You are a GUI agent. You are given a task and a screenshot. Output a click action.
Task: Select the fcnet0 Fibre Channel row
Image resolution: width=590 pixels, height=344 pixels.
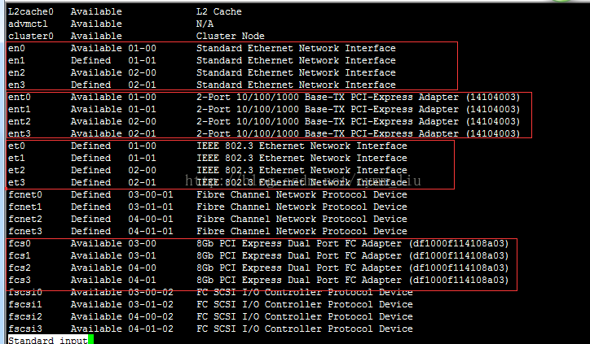(x=208, y=195)
